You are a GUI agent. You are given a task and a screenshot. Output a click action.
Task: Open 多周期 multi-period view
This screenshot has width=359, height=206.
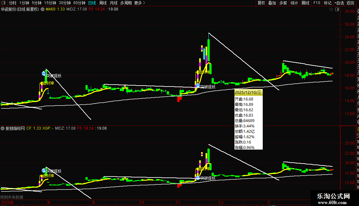(126, 3)
